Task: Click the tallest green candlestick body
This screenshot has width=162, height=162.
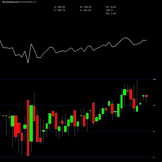Action: pos(31,123)
